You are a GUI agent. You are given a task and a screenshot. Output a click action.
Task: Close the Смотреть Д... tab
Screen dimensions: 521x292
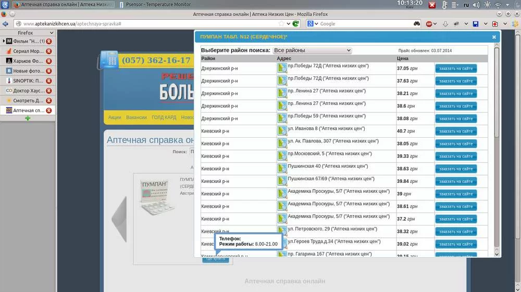[49, 100]
